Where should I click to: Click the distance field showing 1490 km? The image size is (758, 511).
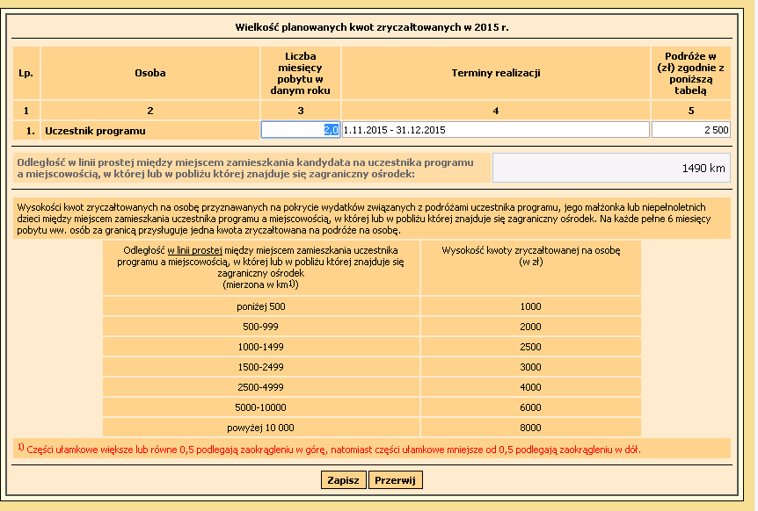click(611, 168)
